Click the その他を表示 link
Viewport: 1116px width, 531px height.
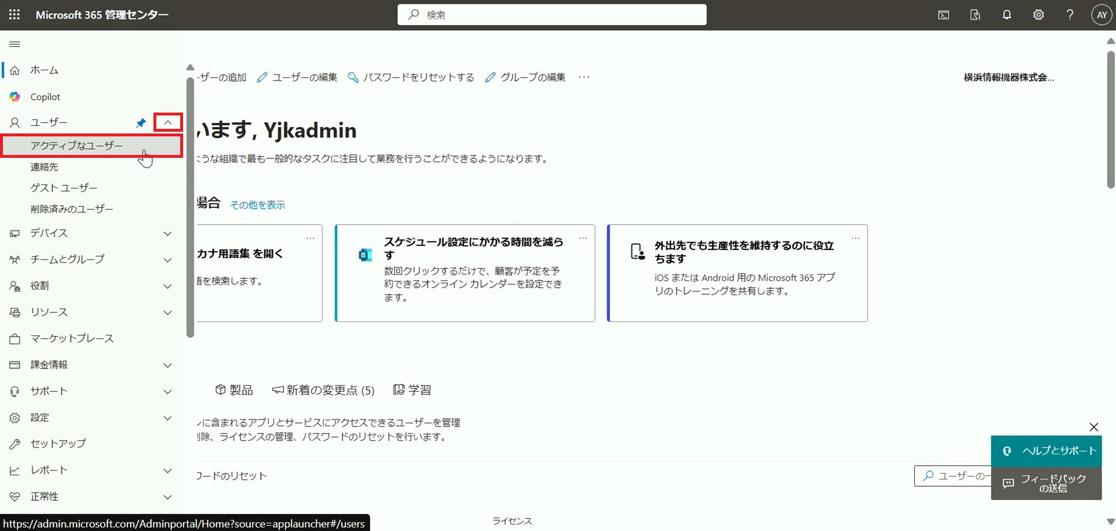tap(257, 205)
